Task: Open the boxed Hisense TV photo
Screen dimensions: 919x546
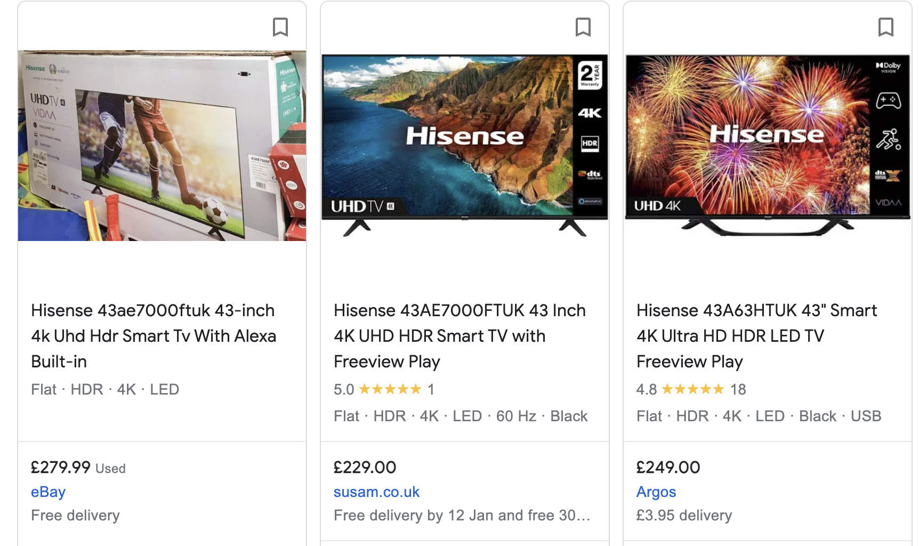Action: [x=162, y=146]
